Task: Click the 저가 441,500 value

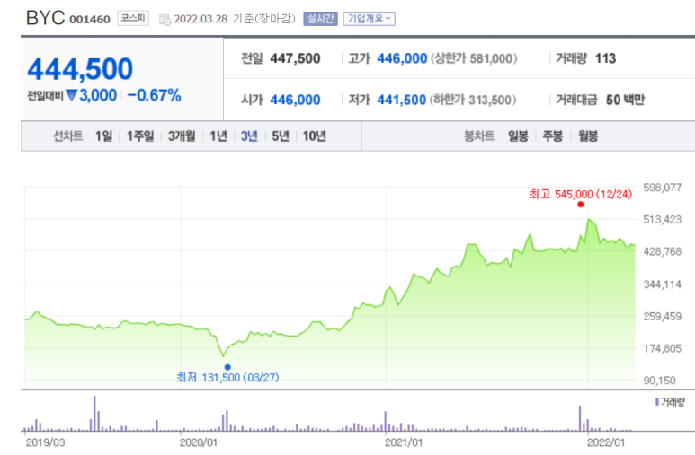Action: pos(402,100)
